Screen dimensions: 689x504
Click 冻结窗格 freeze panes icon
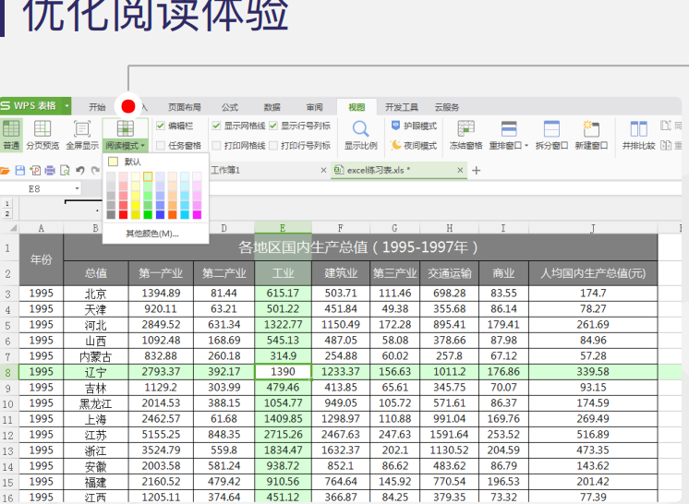[465, 128]
